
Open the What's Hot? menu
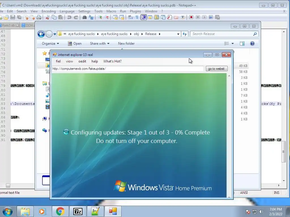112,61
